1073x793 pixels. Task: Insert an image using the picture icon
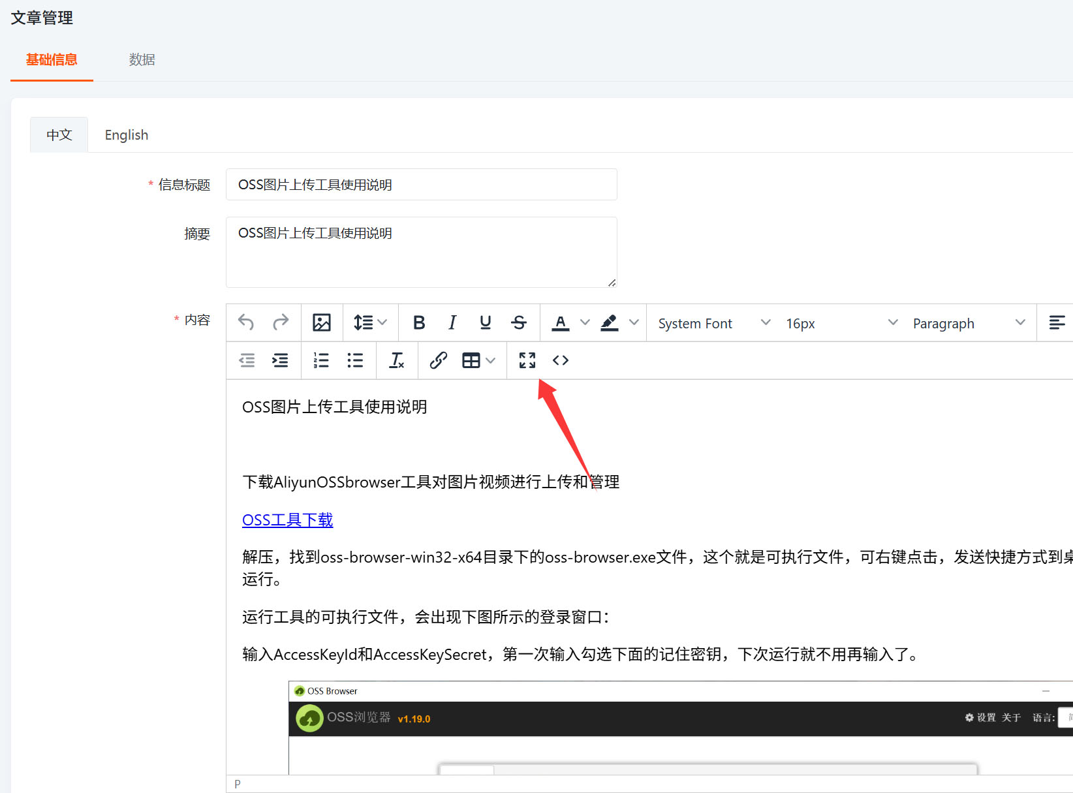pyautogui.click(x=321, y=322)
